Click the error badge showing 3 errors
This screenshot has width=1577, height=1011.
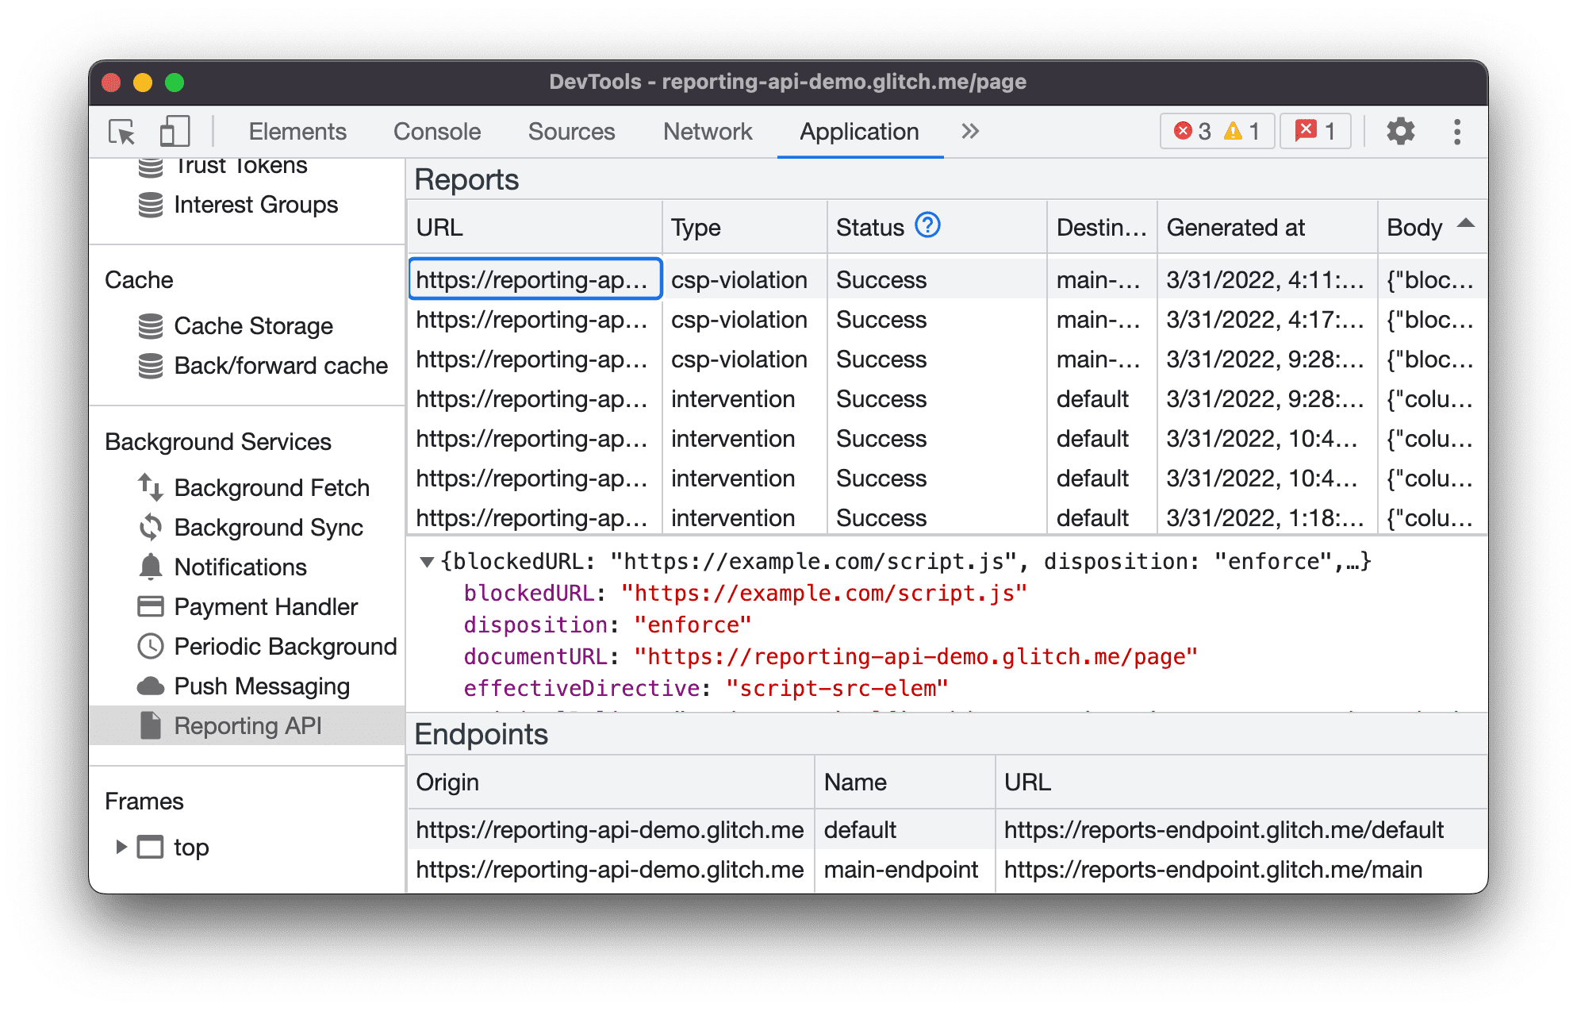click(x=1182, y=131)
